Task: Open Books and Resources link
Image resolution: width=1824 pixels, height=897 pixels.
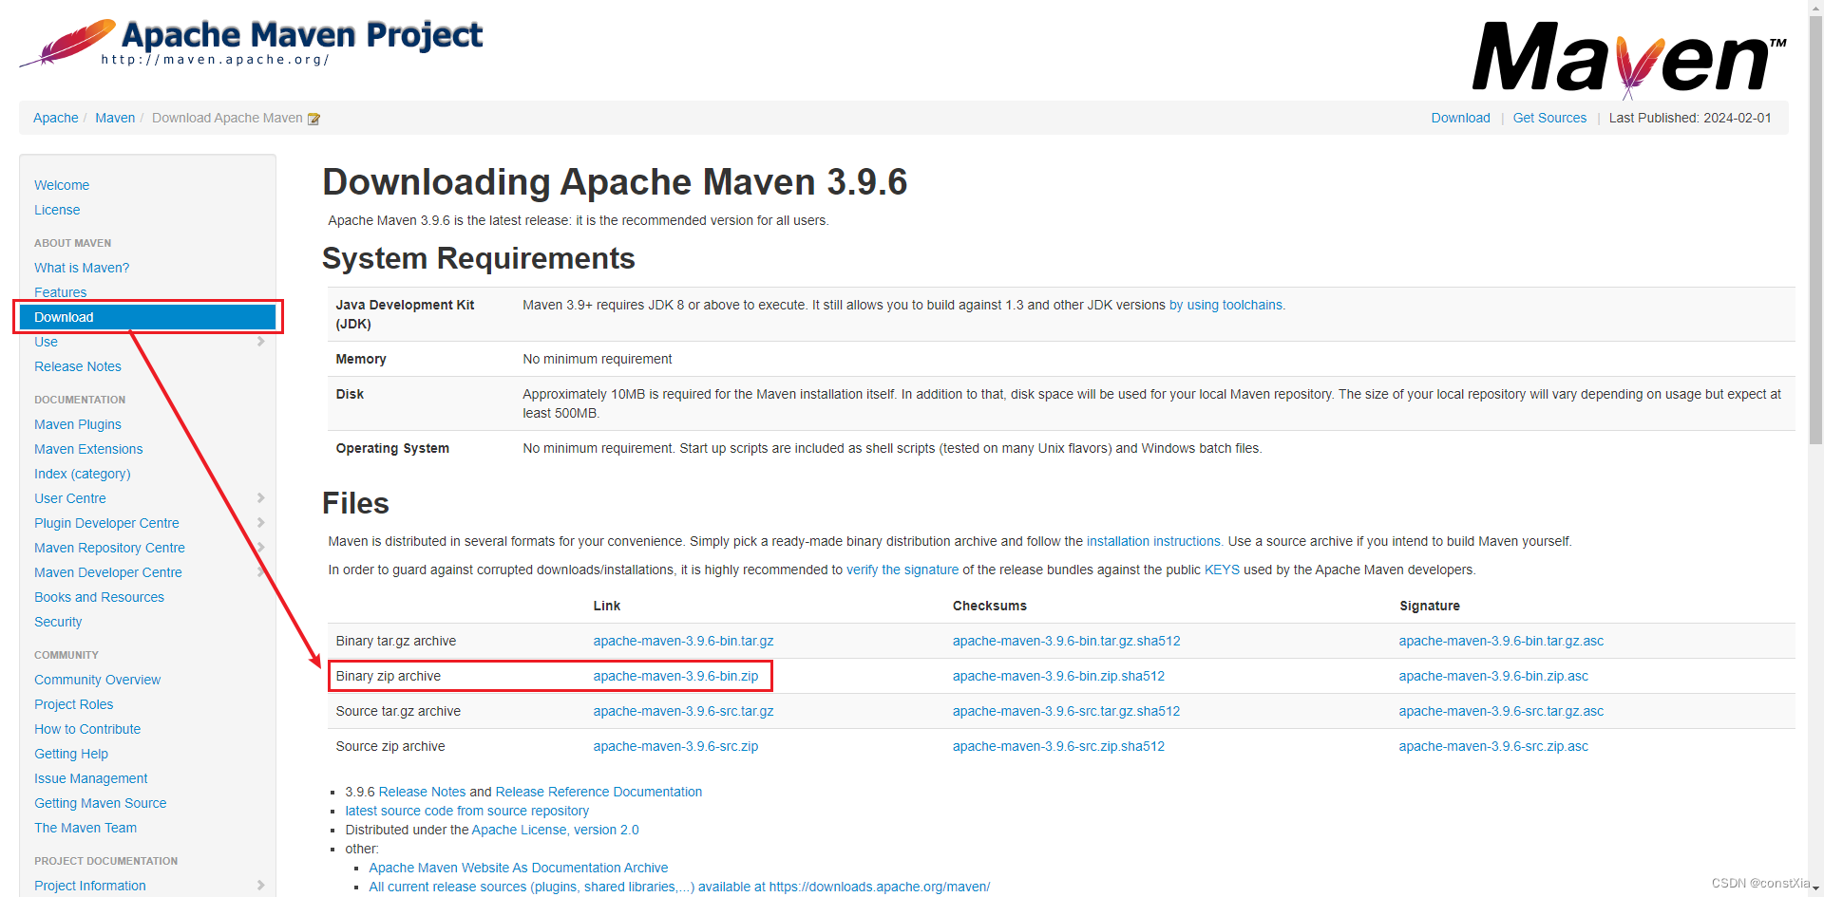Action: point(99,597)
